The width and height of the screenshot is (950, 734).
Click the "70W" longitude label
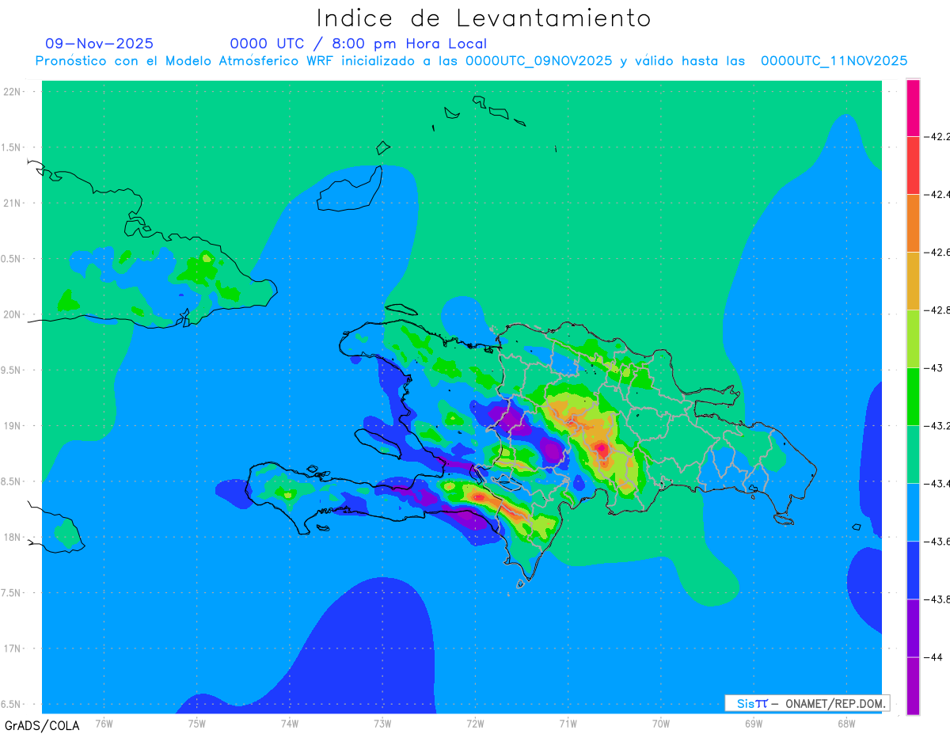660,723
